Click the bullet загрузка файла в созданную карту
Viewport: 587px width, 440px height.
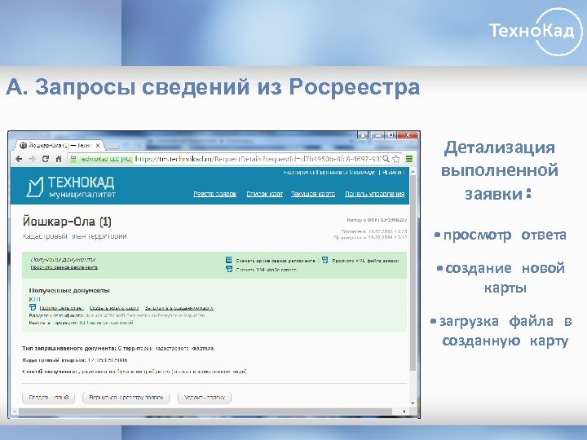pyautogui.click(x=501, y=331)
